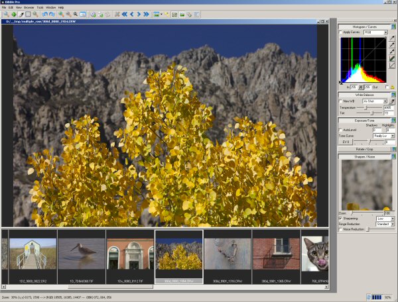Go to first image with double-left arrows

(x=125, y=15)
